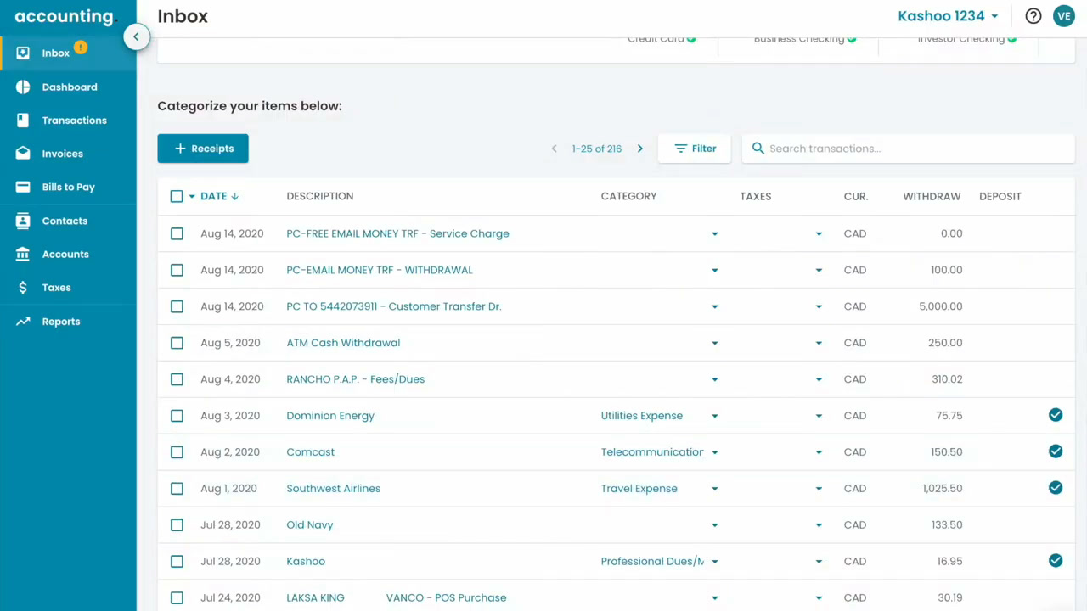Click the Contacts person icon
The width and height of the screenshot is (1087, 611).
(x=23, y=221)
